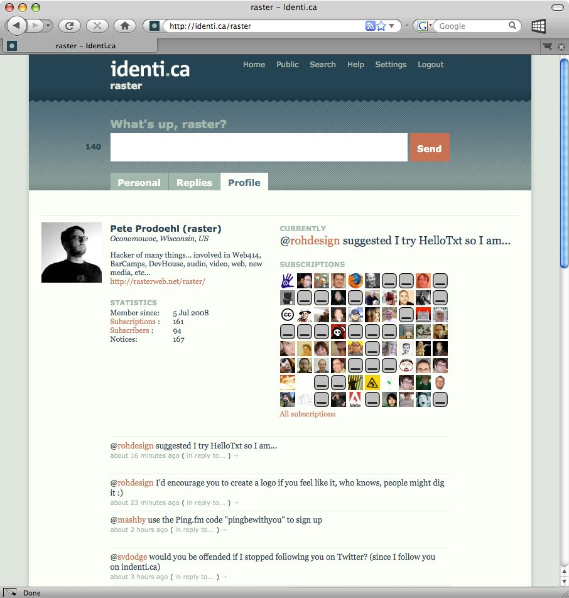Click the yellow warning sign avatar
Image resolution: width=569 pixels, height=598 pixels.
tap(372, 383)
